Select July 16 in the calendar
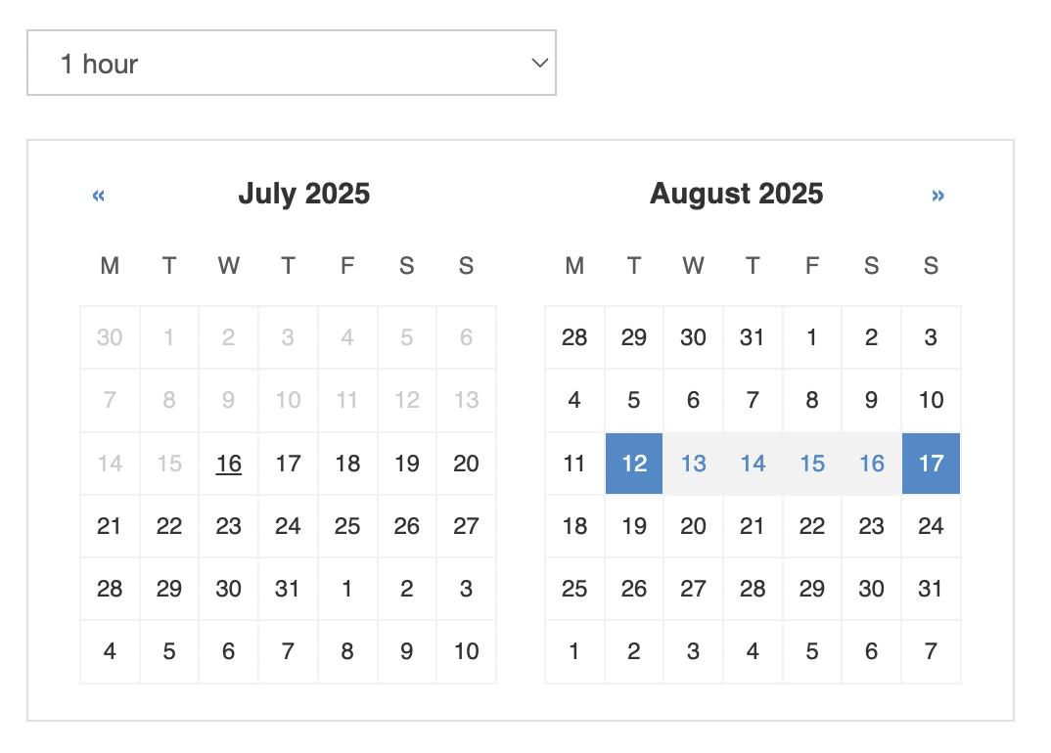 pos(229,464)
